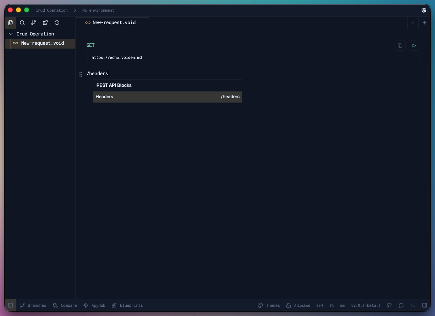Image resolution: width=435 pixels, height=316 pixels.
Task: Click the 0% CPU usage indicator
Action: click(x=331, y=305)
